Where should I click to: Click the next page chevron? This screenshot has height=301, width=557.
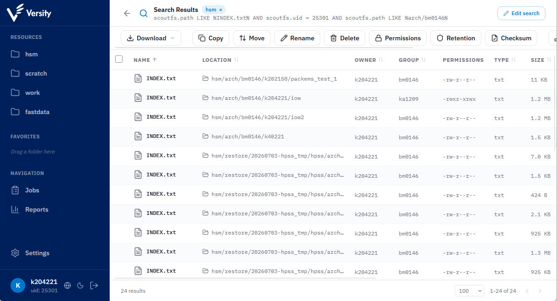540,291
